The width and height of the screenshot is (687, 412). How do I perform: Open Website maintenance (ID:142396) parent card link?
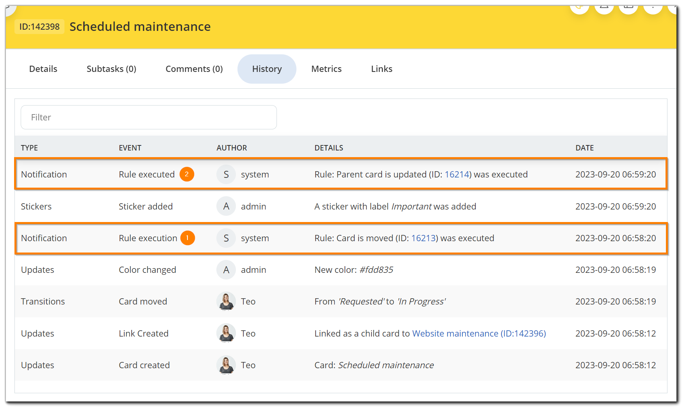(479, 333)
